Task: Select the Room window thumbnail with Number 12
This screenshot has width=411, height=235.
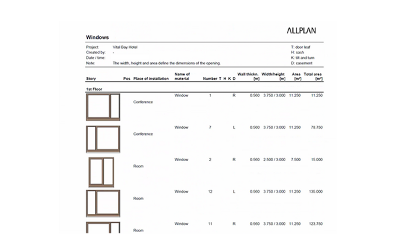Action: tap(103, 203)
